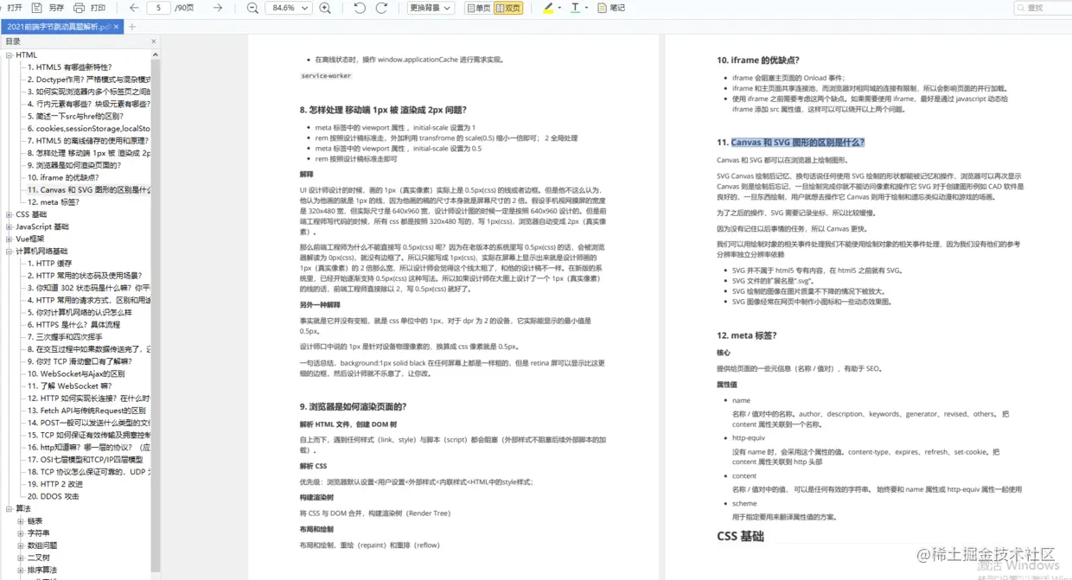Click the 另存 (save as) button
Screen dimensions: 1072x580
tap(49, 8)
